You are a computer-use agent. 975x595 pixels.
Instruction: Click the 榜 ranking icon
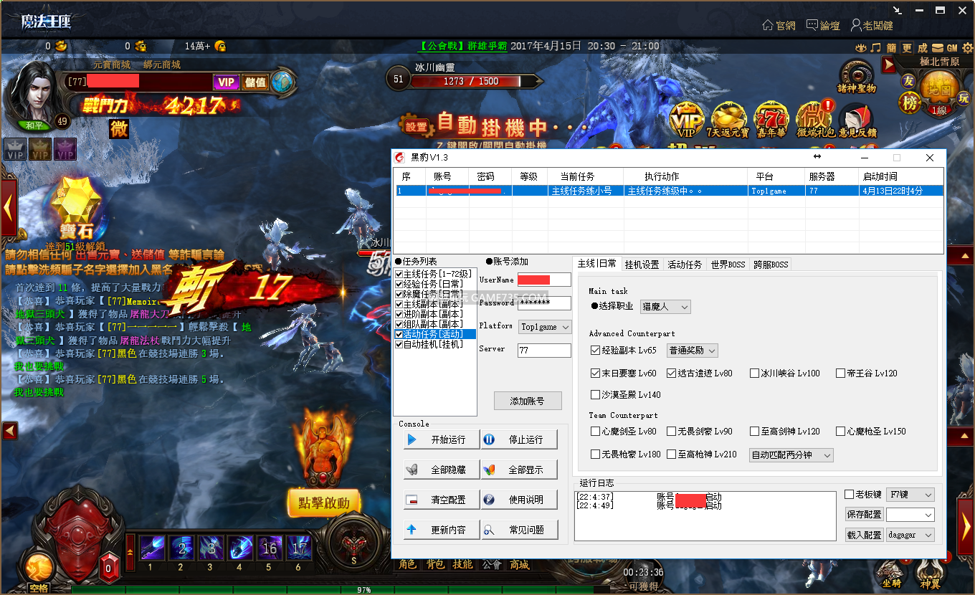[x=910, y=103]
